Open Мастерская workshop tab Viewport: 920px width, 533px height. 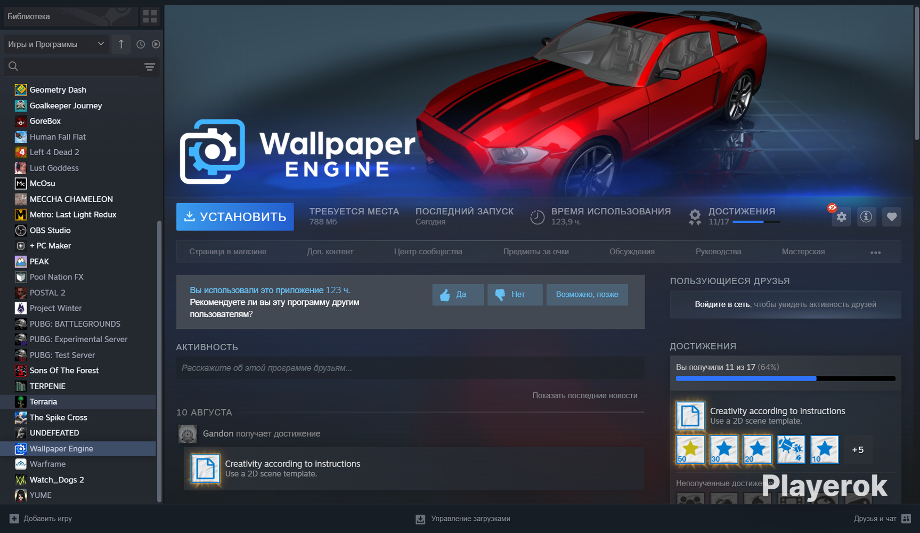click(x=803, y=252)
